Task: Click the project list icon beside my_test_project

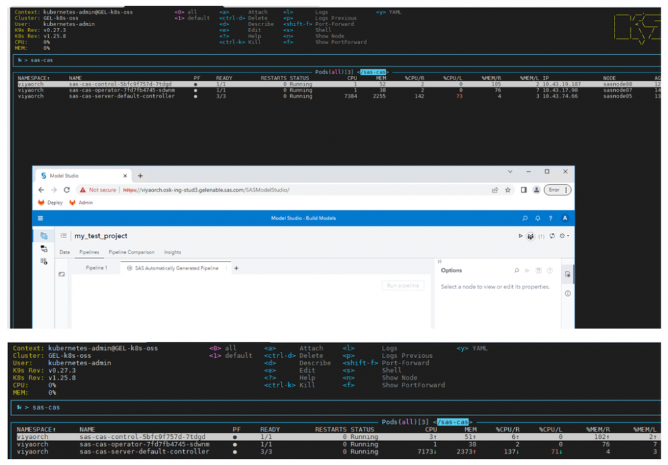Action: (x=64, y=236)
